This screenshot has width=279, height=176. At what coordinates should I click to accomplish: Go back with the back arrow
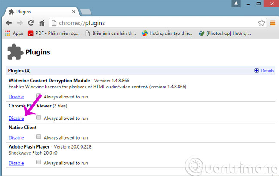click(9, 23)
